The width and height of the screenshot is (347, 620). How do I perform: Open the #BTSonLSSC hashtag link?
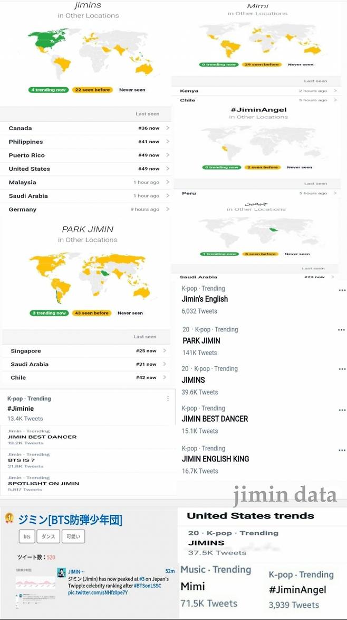[x=147, y=586]
